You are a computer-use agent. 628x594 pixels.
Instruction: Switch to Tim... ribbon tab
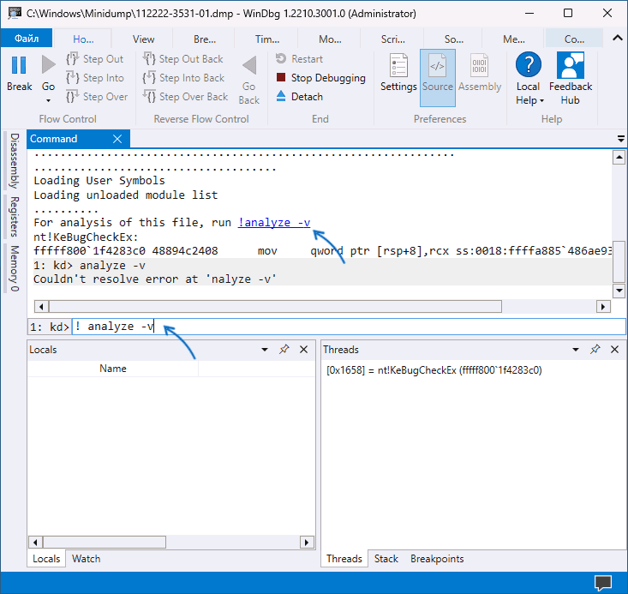tap(267, 39)
